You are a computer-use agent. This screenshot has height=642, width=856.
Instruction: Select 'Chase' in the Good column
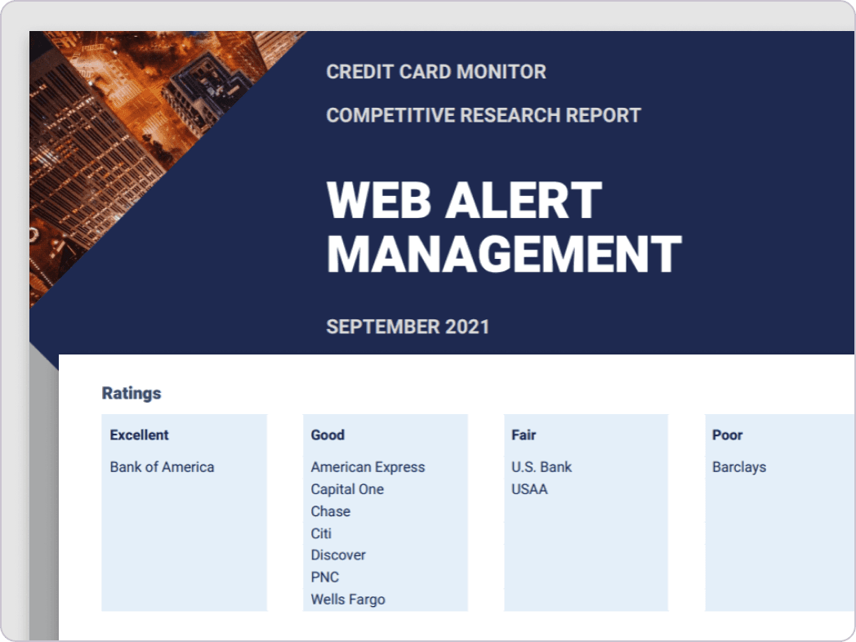pos(331,511)
